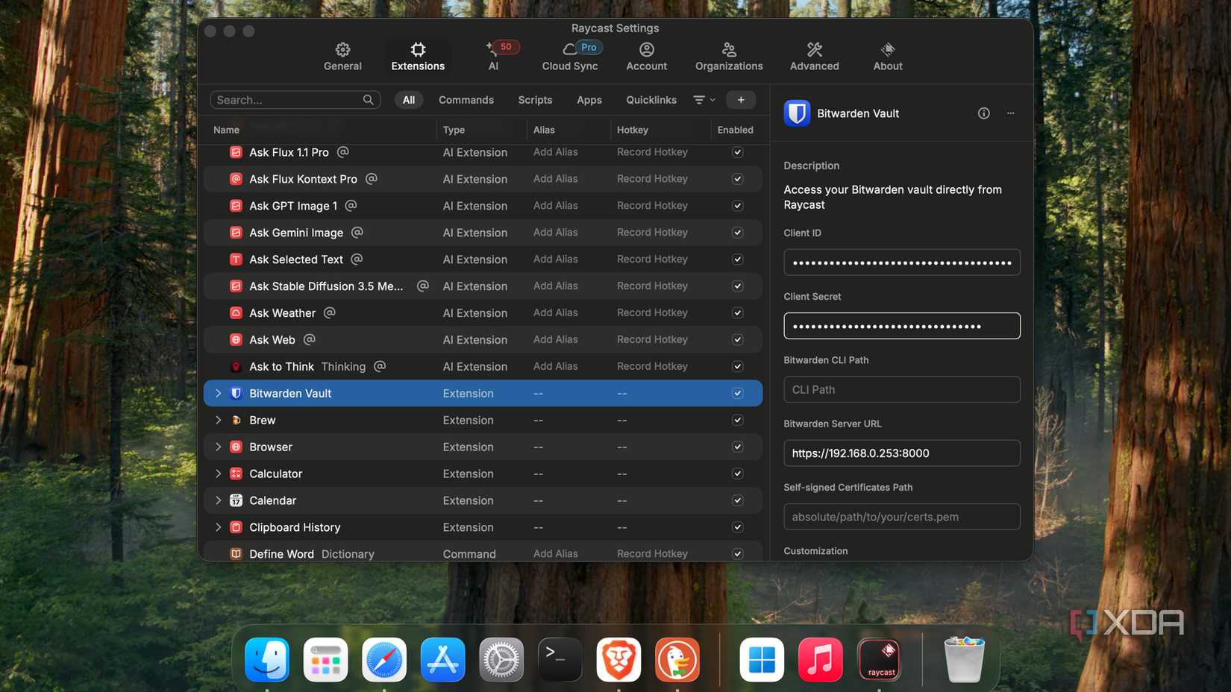Filter list by Scripts
This screenshot has height=692, width=1231.
pyautogui.click(x=535, y=100)
